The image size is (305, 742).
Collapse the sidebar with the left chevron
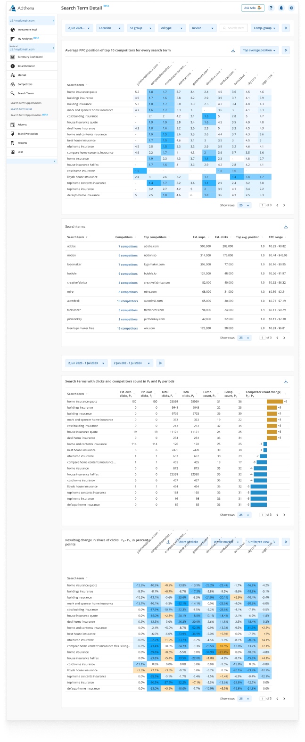54,161
